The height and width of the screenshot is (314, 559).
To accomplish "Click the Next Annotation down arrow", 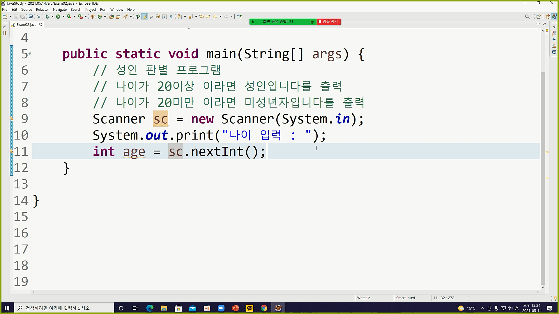I will tap(179, 17).
